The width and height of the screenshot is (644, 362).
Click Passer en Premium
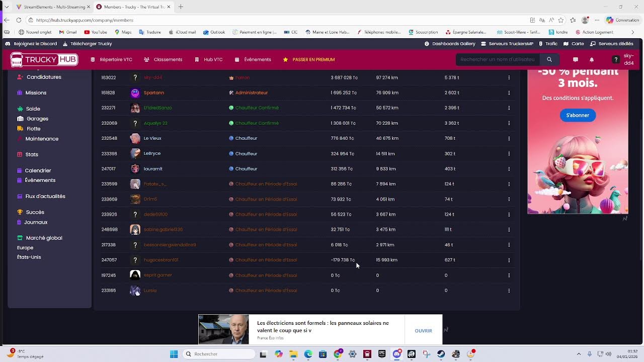pyautogui.click(x=309, y=59)
